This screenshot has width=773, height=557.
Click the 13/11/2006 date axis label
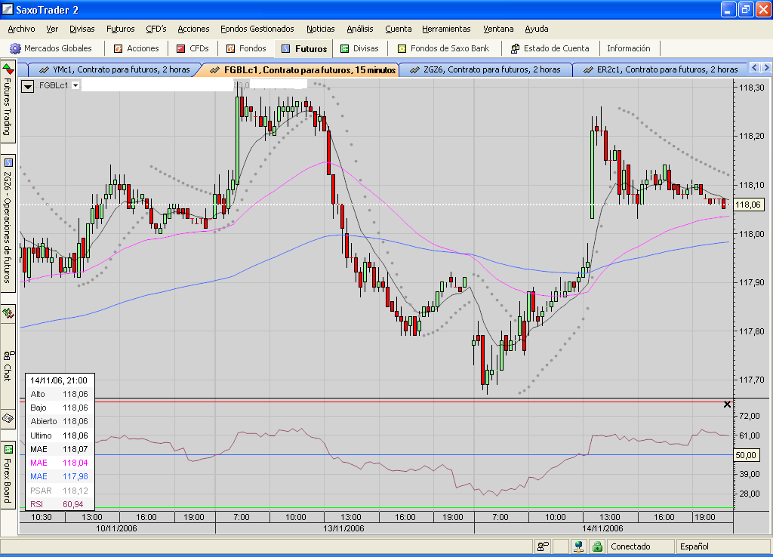[x=343, y=528]
